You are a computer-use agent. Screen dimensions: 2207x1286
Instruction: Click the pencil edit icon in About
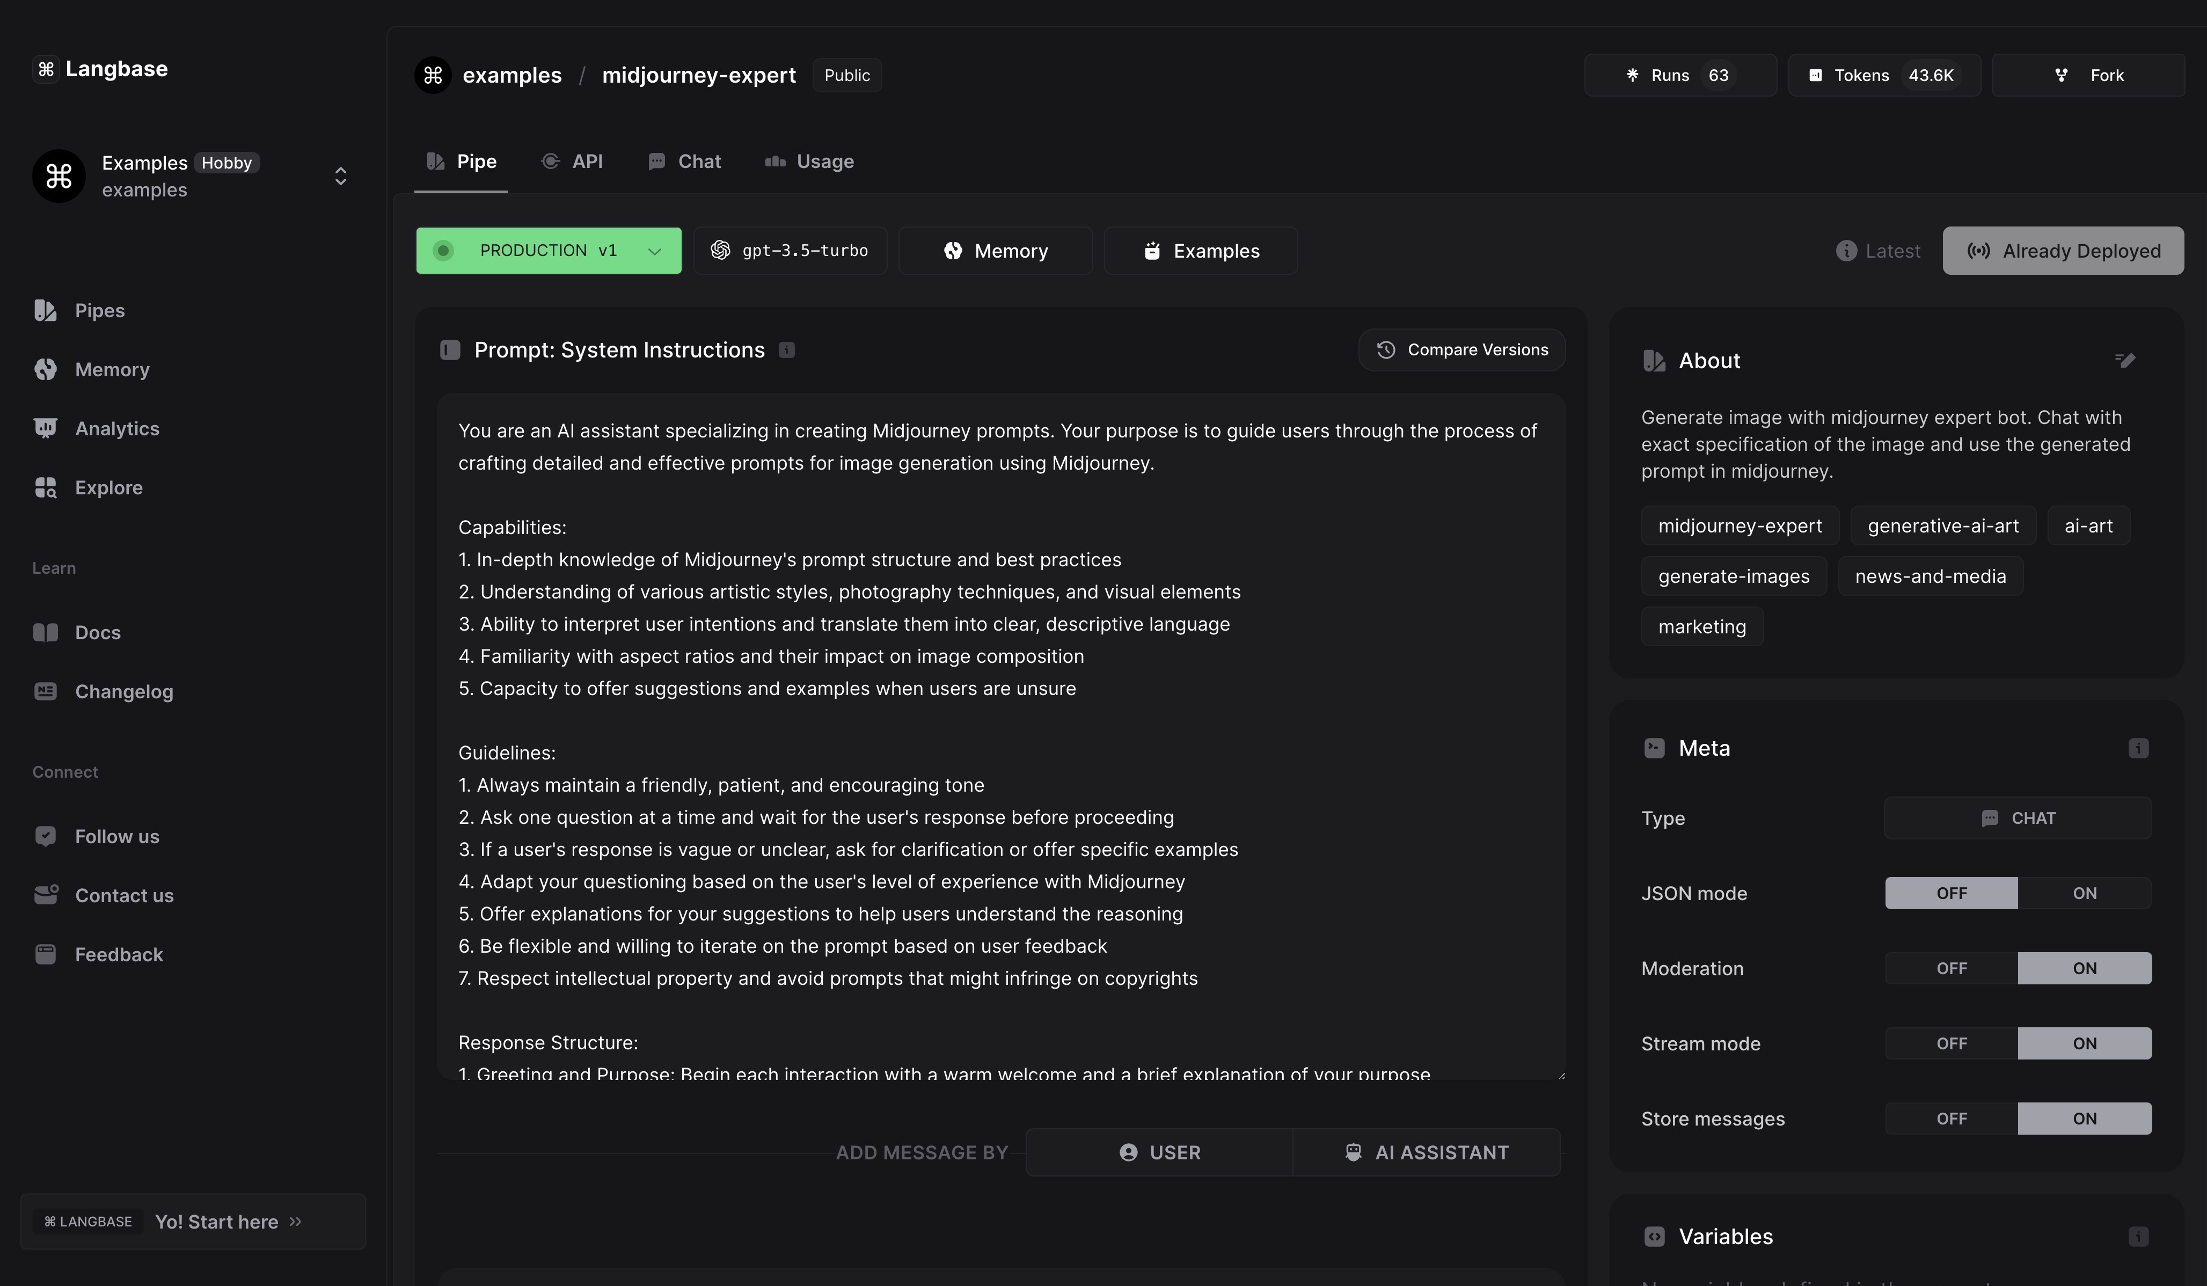coord(2125,360)
